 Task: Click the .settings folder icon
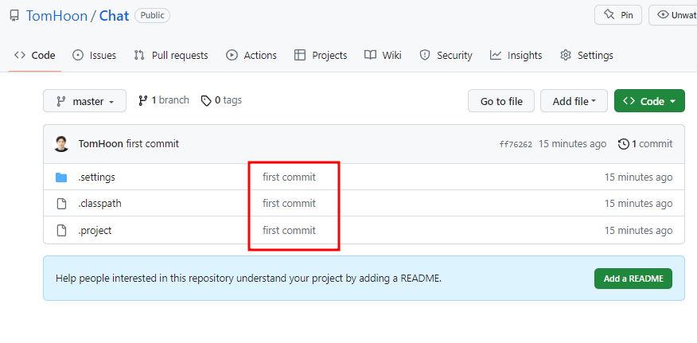click(61, 177)
